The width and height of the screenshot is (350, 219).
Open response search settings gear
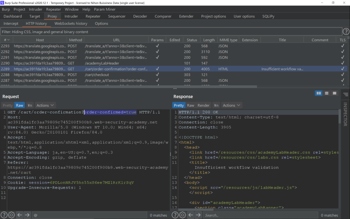182,215
